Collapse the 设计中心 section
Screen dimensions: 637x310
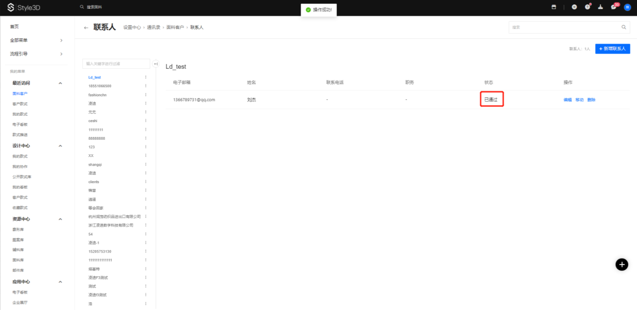[x=60, y=146]
